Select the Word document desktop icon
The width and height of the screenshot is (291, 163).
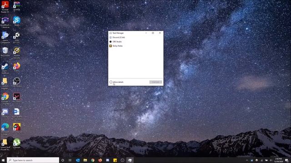[17, 114]
